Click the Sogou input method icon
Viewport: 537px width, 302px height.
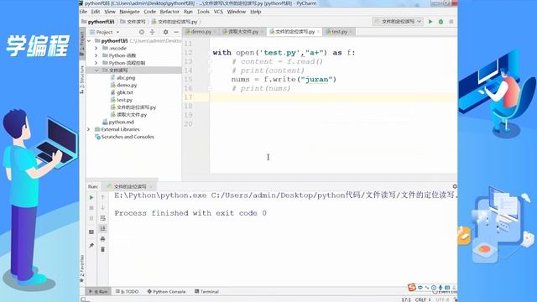point(412,287)
